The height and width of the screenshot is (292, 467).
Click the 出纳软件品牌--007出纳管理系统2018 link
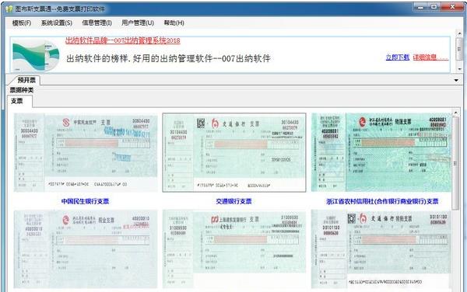(123, 40)
